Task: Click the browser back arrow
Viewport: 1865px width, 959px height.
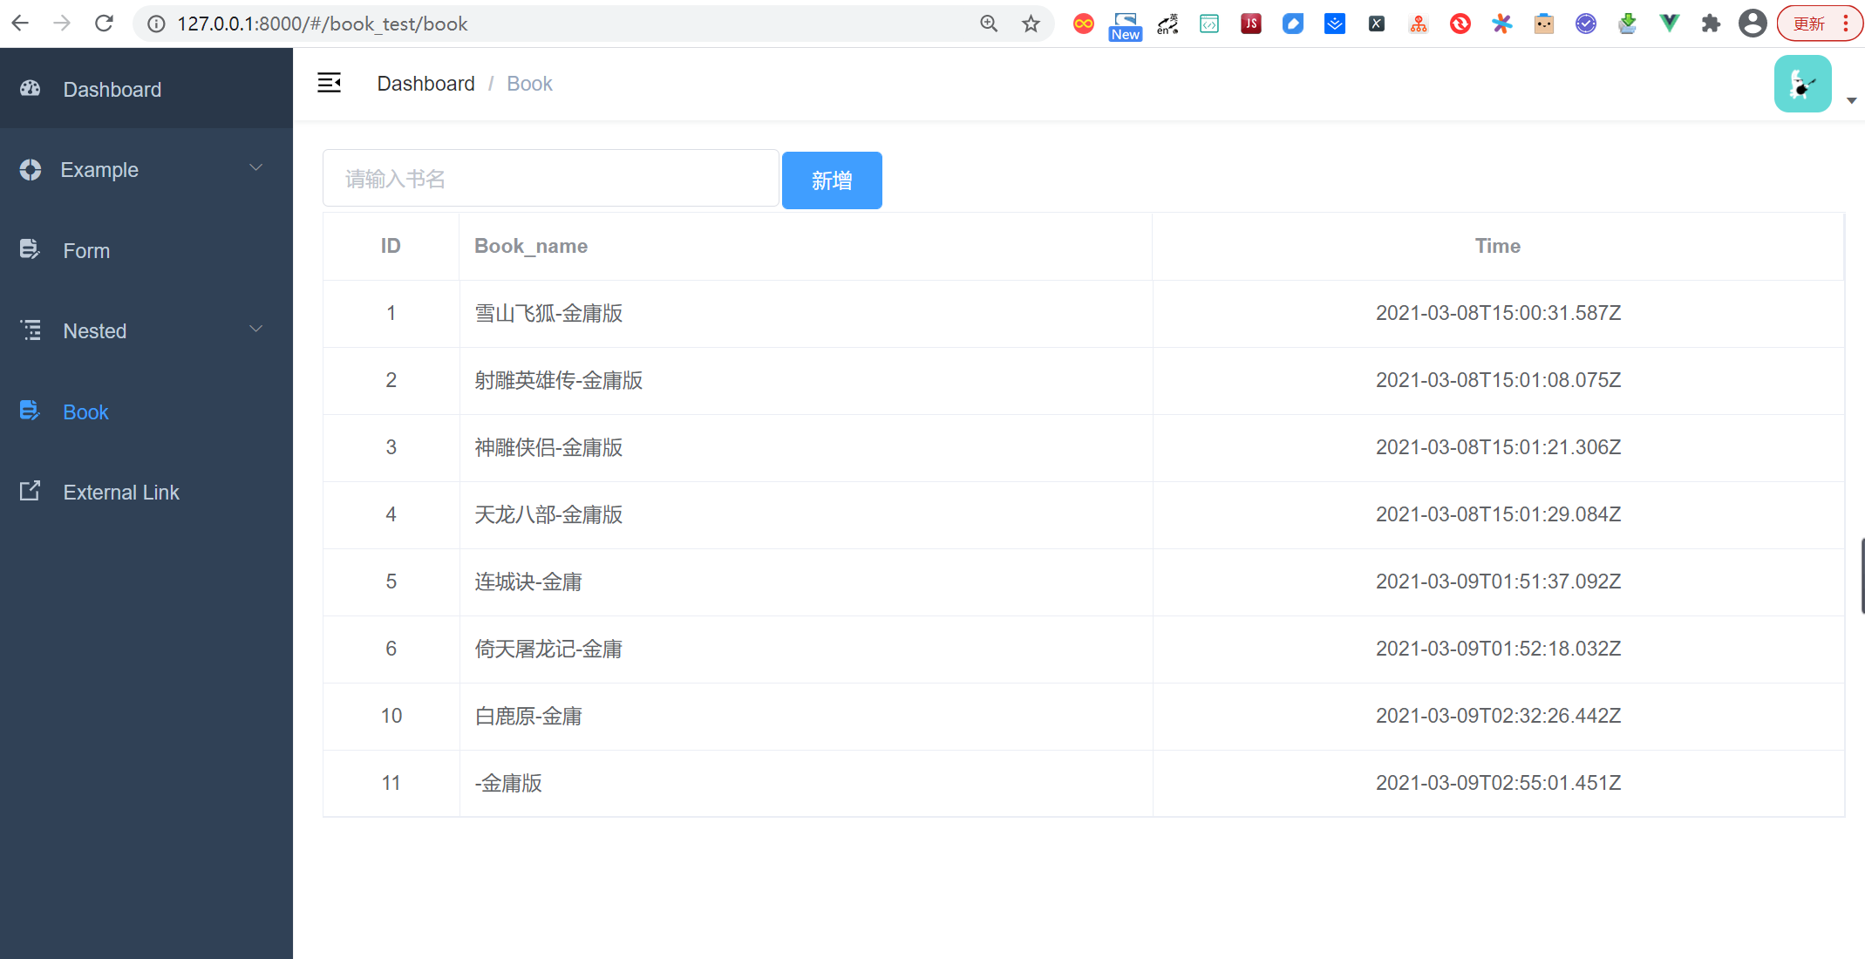Action: pos(20,24)
